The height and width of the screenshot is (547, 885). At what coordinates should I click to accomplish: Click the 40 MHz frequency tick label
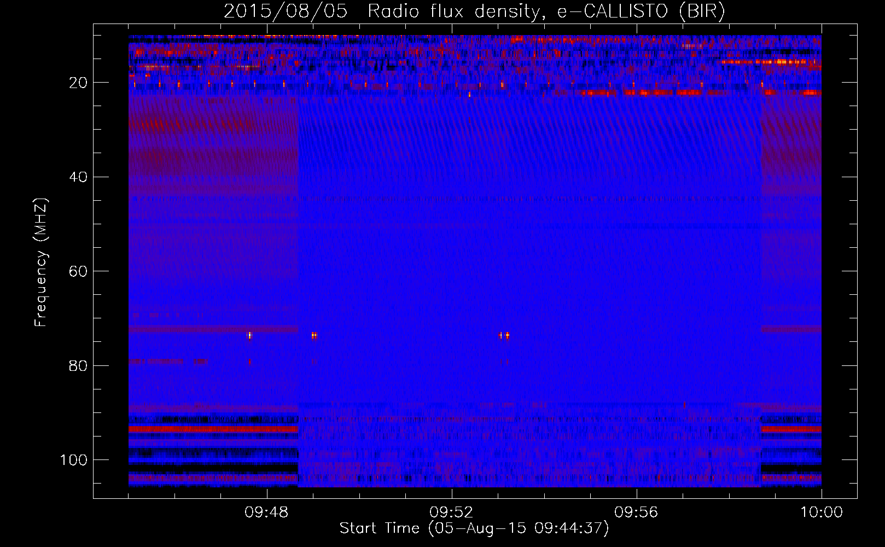78,177
